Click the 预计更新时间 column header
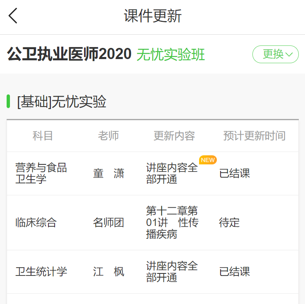305x304 pixels. [x=254, y=136]
